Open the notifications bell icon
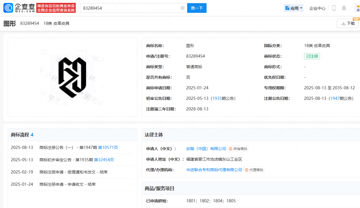The width and height of the screenshot is (360, 208). pyautogui.click(x=344, y=8)
